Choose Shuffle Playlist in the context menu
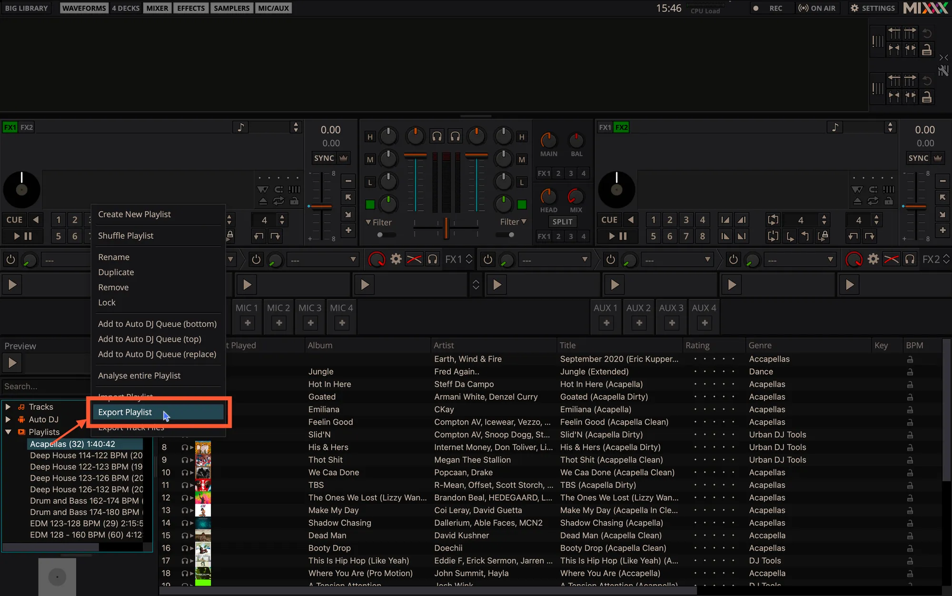Screen dimensions: 952x596 click(x=126, y=236)
